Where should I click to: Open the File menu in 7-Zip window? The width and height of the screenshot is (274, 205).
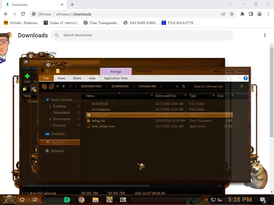point(26,69)
